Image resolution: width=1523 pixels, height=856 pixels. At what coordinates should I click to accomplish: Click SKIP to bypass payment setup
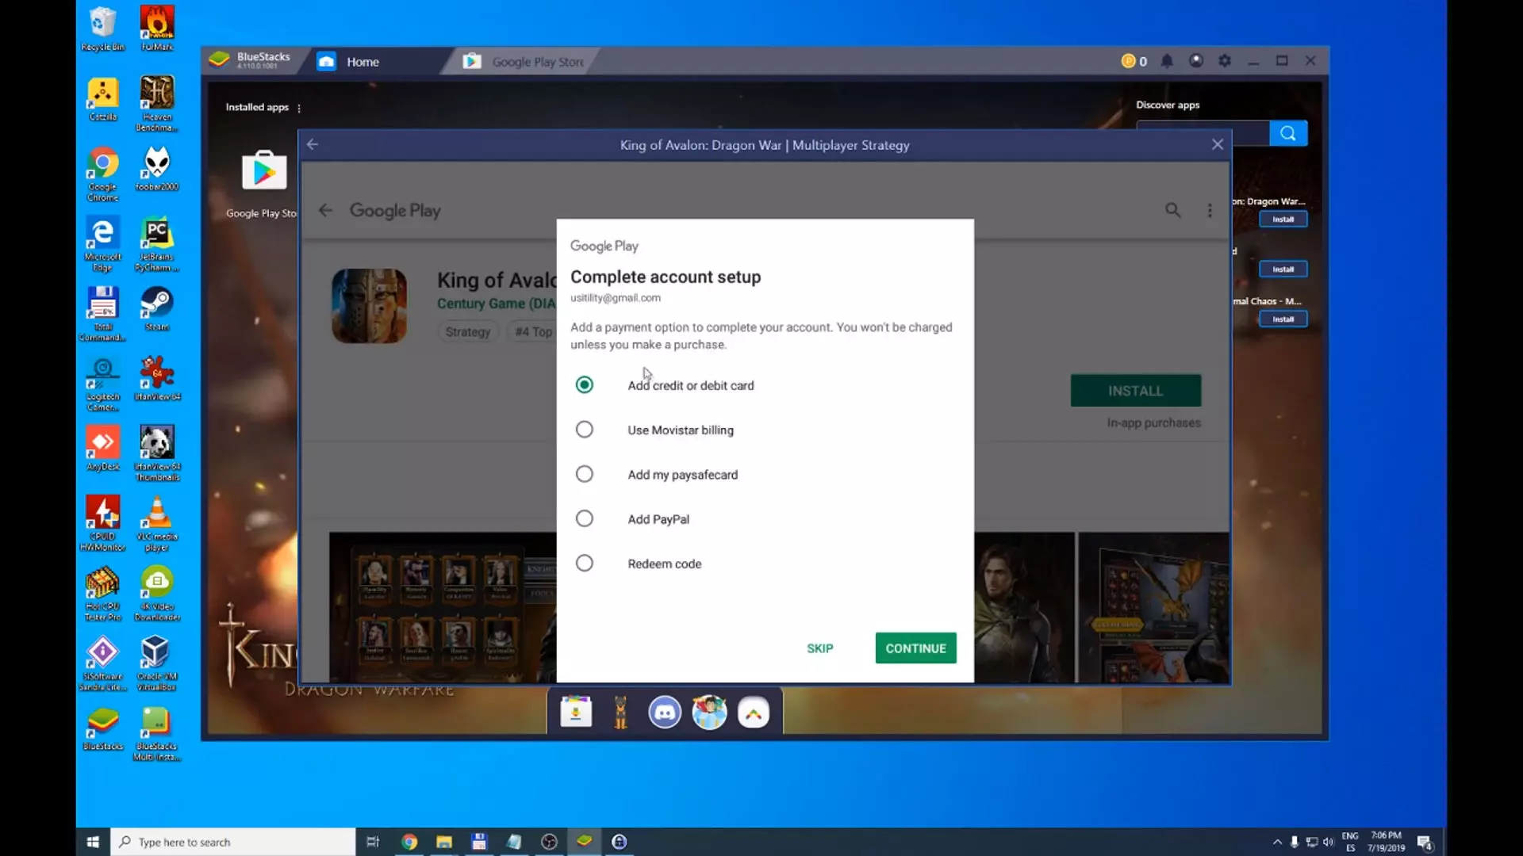click(819, 648)
